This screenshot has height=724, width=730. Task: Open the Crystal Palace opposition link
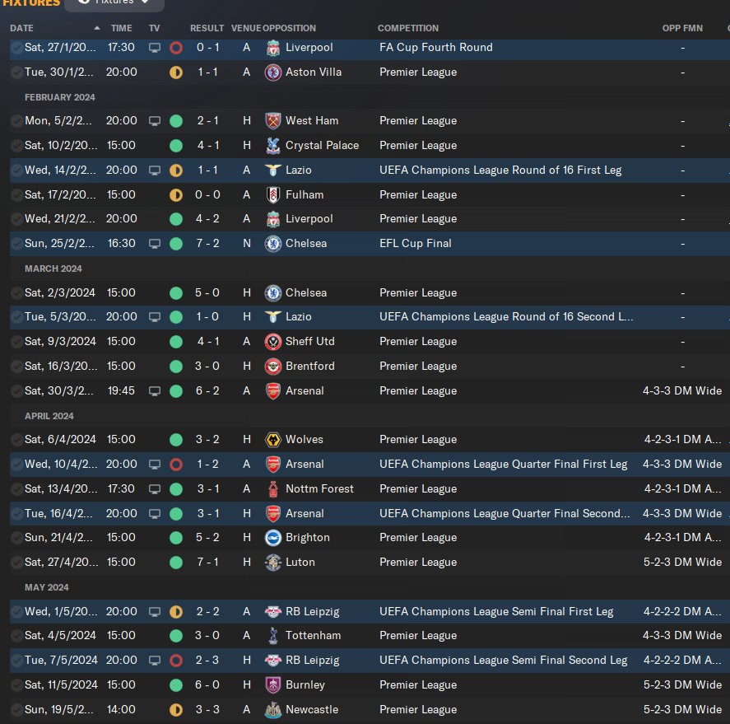click(322, 145)
